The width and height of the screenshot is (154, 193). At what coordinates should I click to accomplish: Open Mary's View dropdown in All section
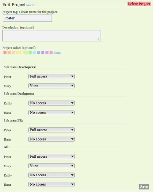pos(51,166)
